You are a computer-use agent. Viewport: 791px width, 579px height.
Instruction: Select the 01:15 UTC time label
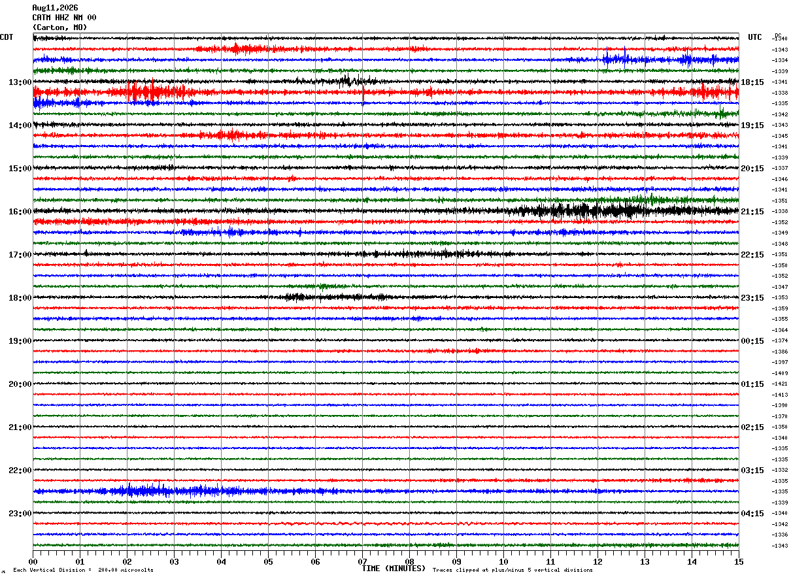752,384
